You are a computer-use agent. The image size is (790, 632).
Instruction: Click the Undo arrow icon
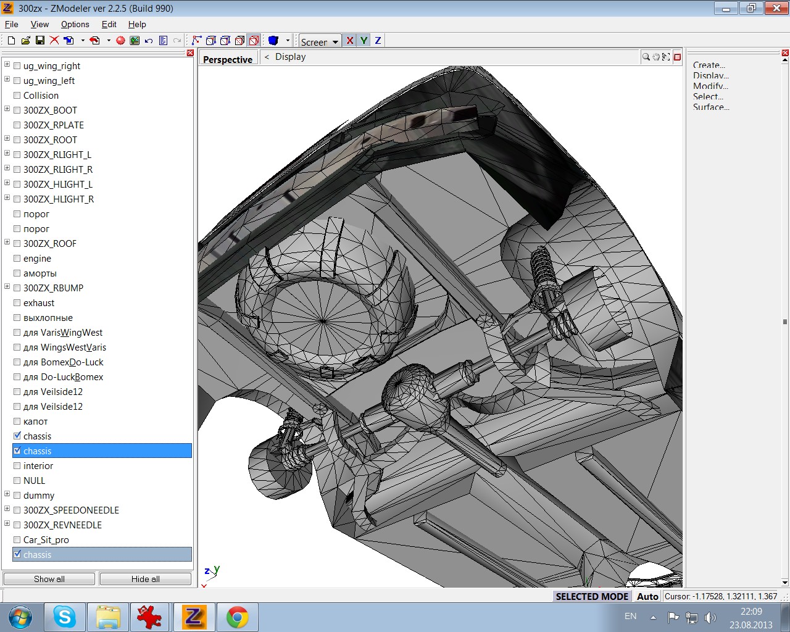point(149,41)
